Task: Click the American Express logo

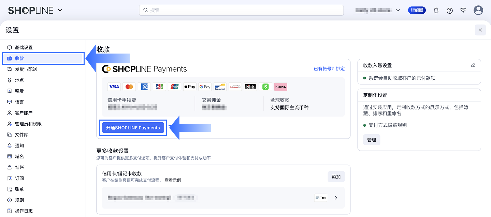Action: coord(144,87)
